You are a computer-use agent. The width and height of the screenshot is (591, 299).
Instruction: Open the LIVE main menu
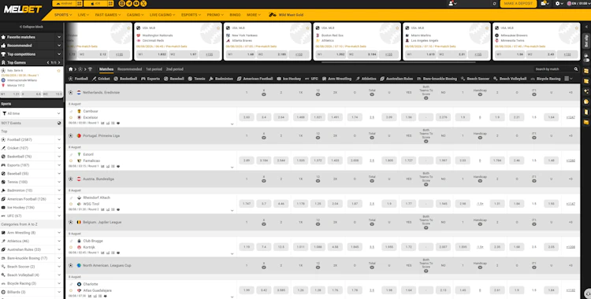(84, 15)
